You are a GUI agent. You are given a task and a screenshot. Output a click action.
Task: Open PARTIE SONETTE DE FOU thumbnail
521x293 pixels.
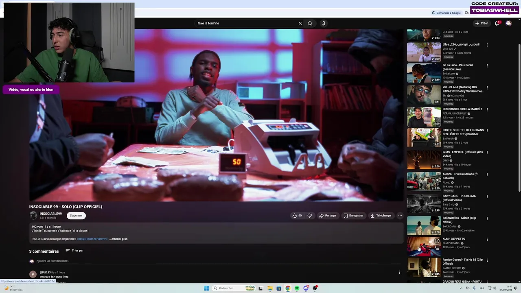tap(424, 138)
